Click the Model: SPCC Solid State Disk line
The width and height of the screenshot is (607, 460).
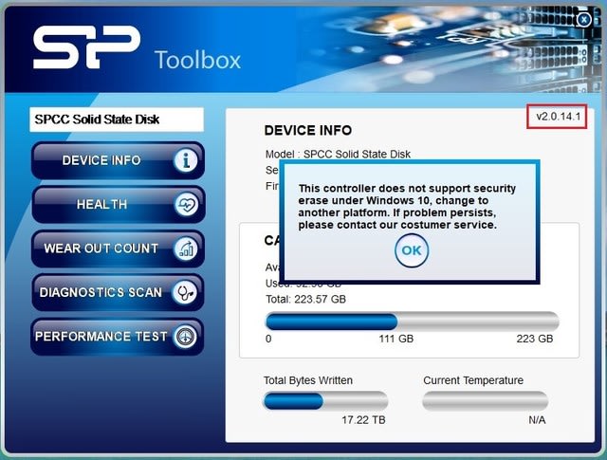coord(338,154)
